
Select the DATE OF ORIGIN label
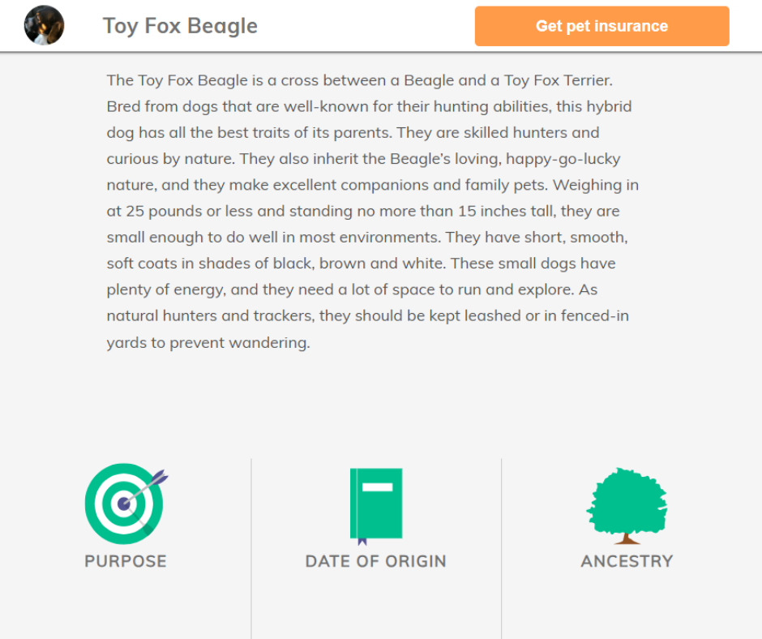(376, 561)
